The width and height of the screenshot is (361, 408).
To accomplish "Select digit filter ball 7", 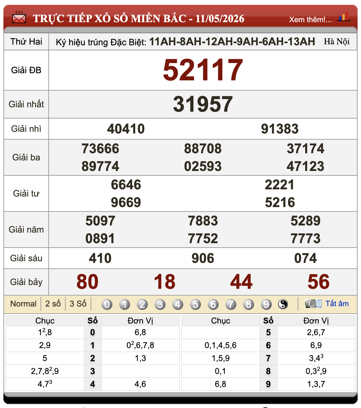I will point(231,304).
